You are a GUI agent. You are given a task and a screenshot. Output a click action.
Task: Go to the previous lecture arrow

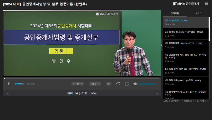(x=7, y=94)
